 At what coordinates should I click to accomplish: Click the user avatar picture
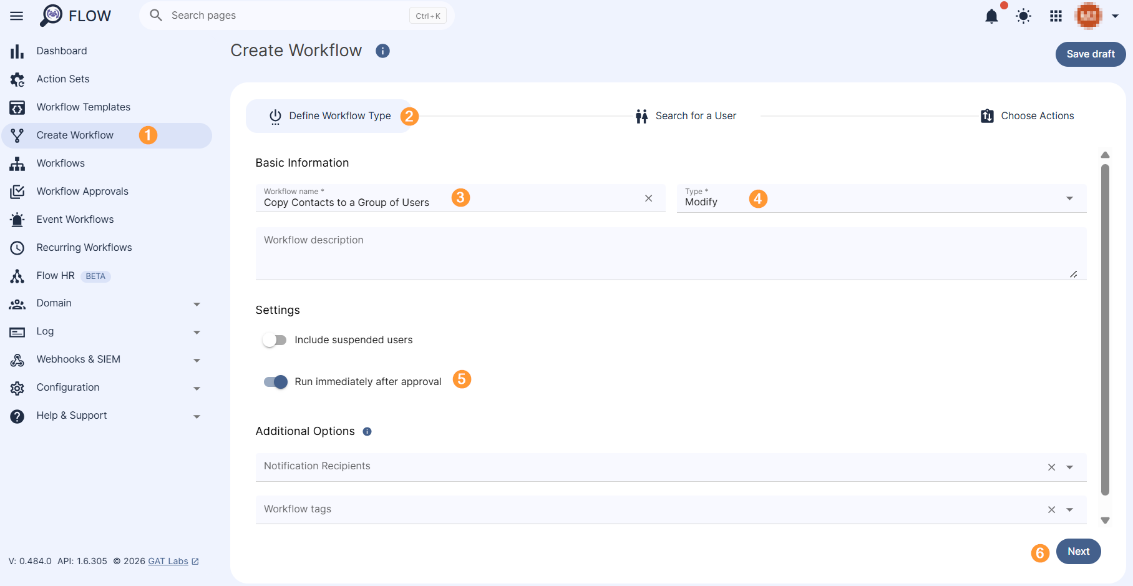coord(1089,16)
